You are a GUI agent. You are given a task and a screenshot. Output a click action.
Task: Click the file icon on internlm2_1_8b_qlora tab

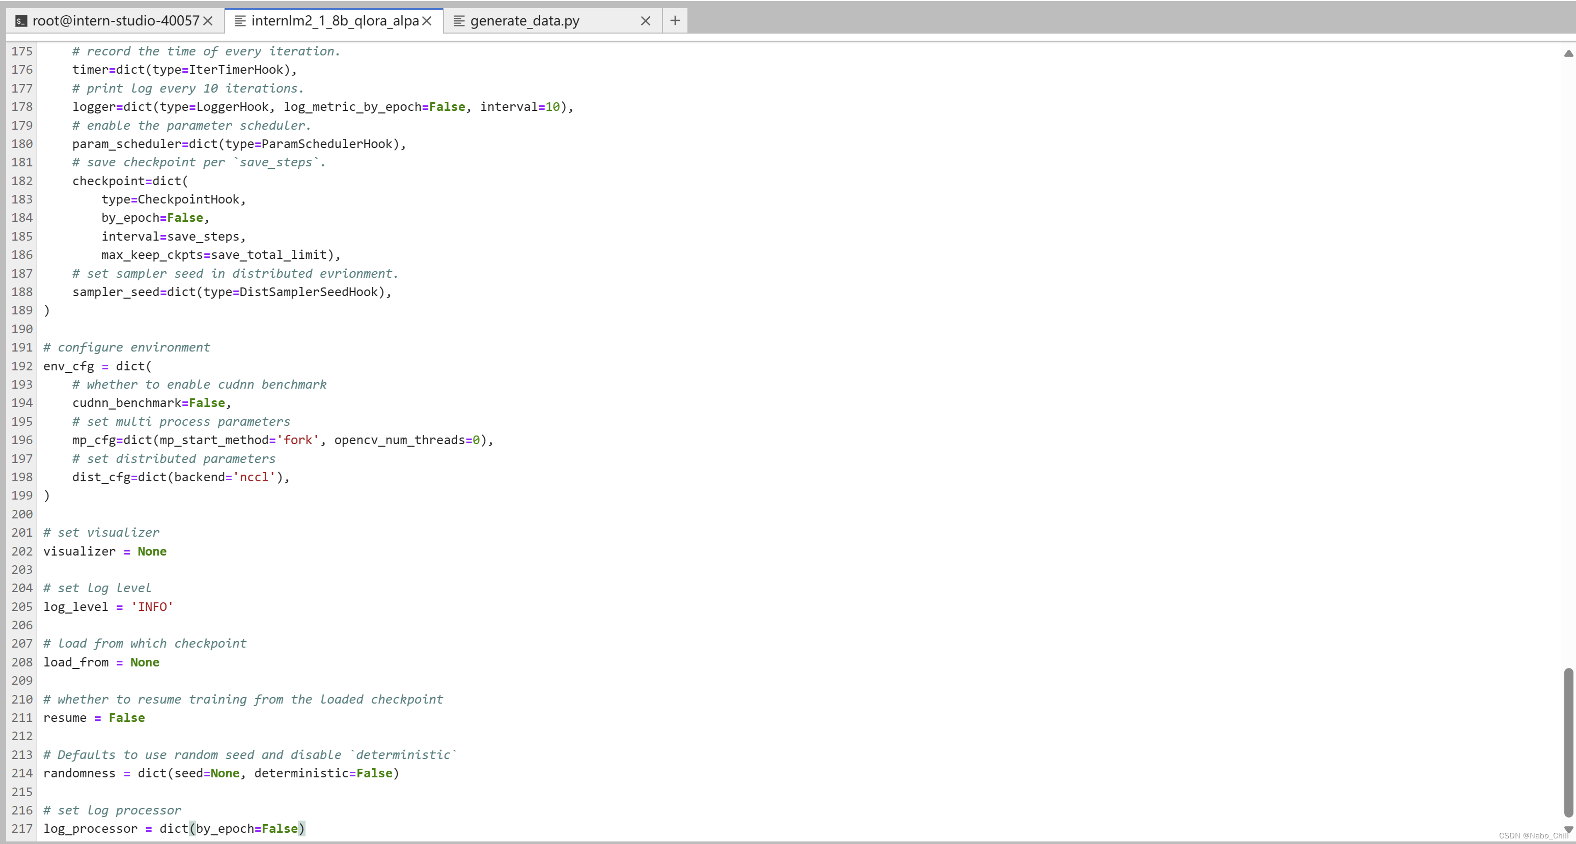coord(240,21)
